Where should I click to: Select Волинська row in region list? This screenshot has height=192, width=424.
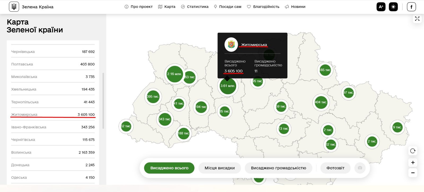pyautogui.click(x=53, y=152)
